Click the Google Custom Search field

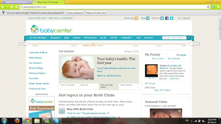174,38
